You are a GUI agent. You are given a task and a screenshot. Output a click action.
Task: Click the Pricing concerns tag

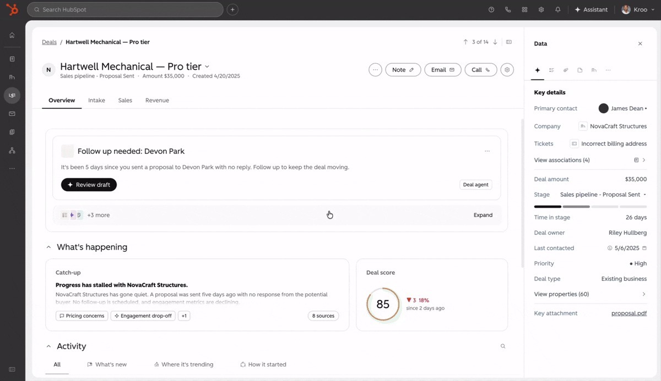tap(82, 316)
